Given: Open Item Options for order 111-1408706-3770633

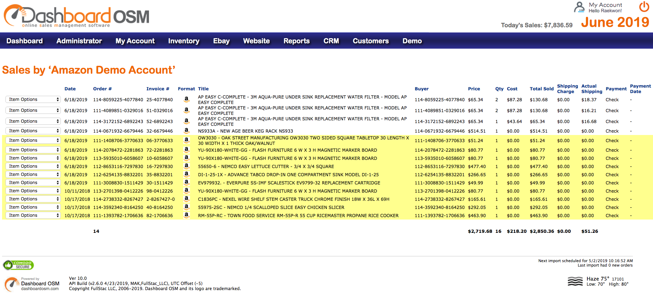Looking at the screenshot, I should (x=33, y=140).
